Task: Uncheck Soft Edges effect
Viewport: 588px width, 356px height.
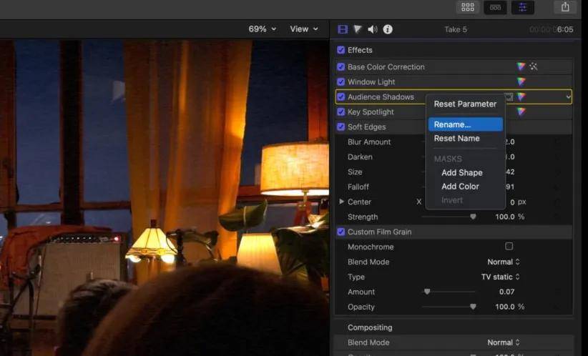Action: 341,127
